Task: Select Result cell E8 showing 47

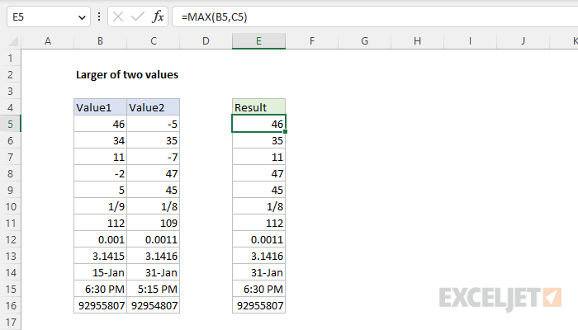Action: [x=258, y=173]
